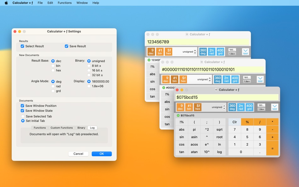Click 2π rad icon in the 123456789 window
This screenshot has height=187, width=299.
212,52
